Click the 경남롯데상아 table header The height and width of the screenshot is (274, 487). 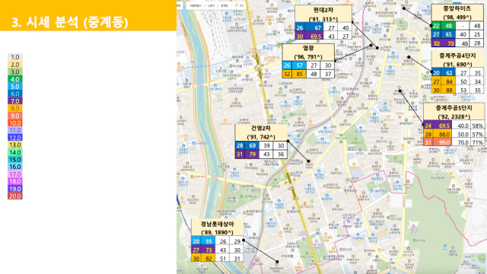pos(217,228)
